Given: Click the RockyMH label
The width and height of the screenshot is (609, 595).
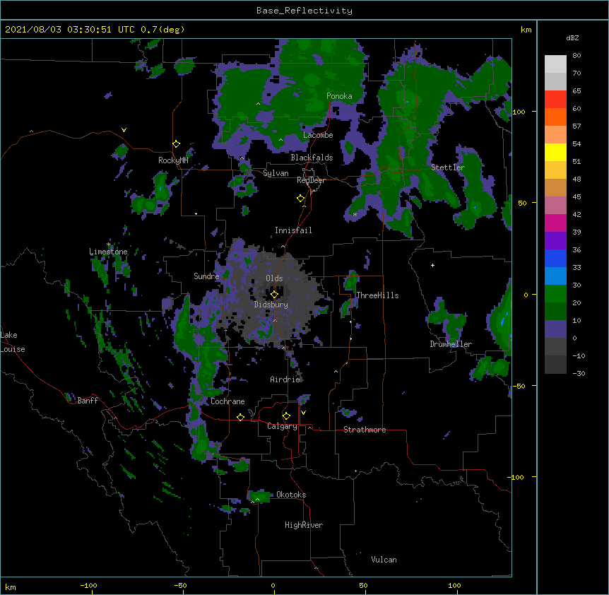Looking at the screenshot, I should 173,160.
